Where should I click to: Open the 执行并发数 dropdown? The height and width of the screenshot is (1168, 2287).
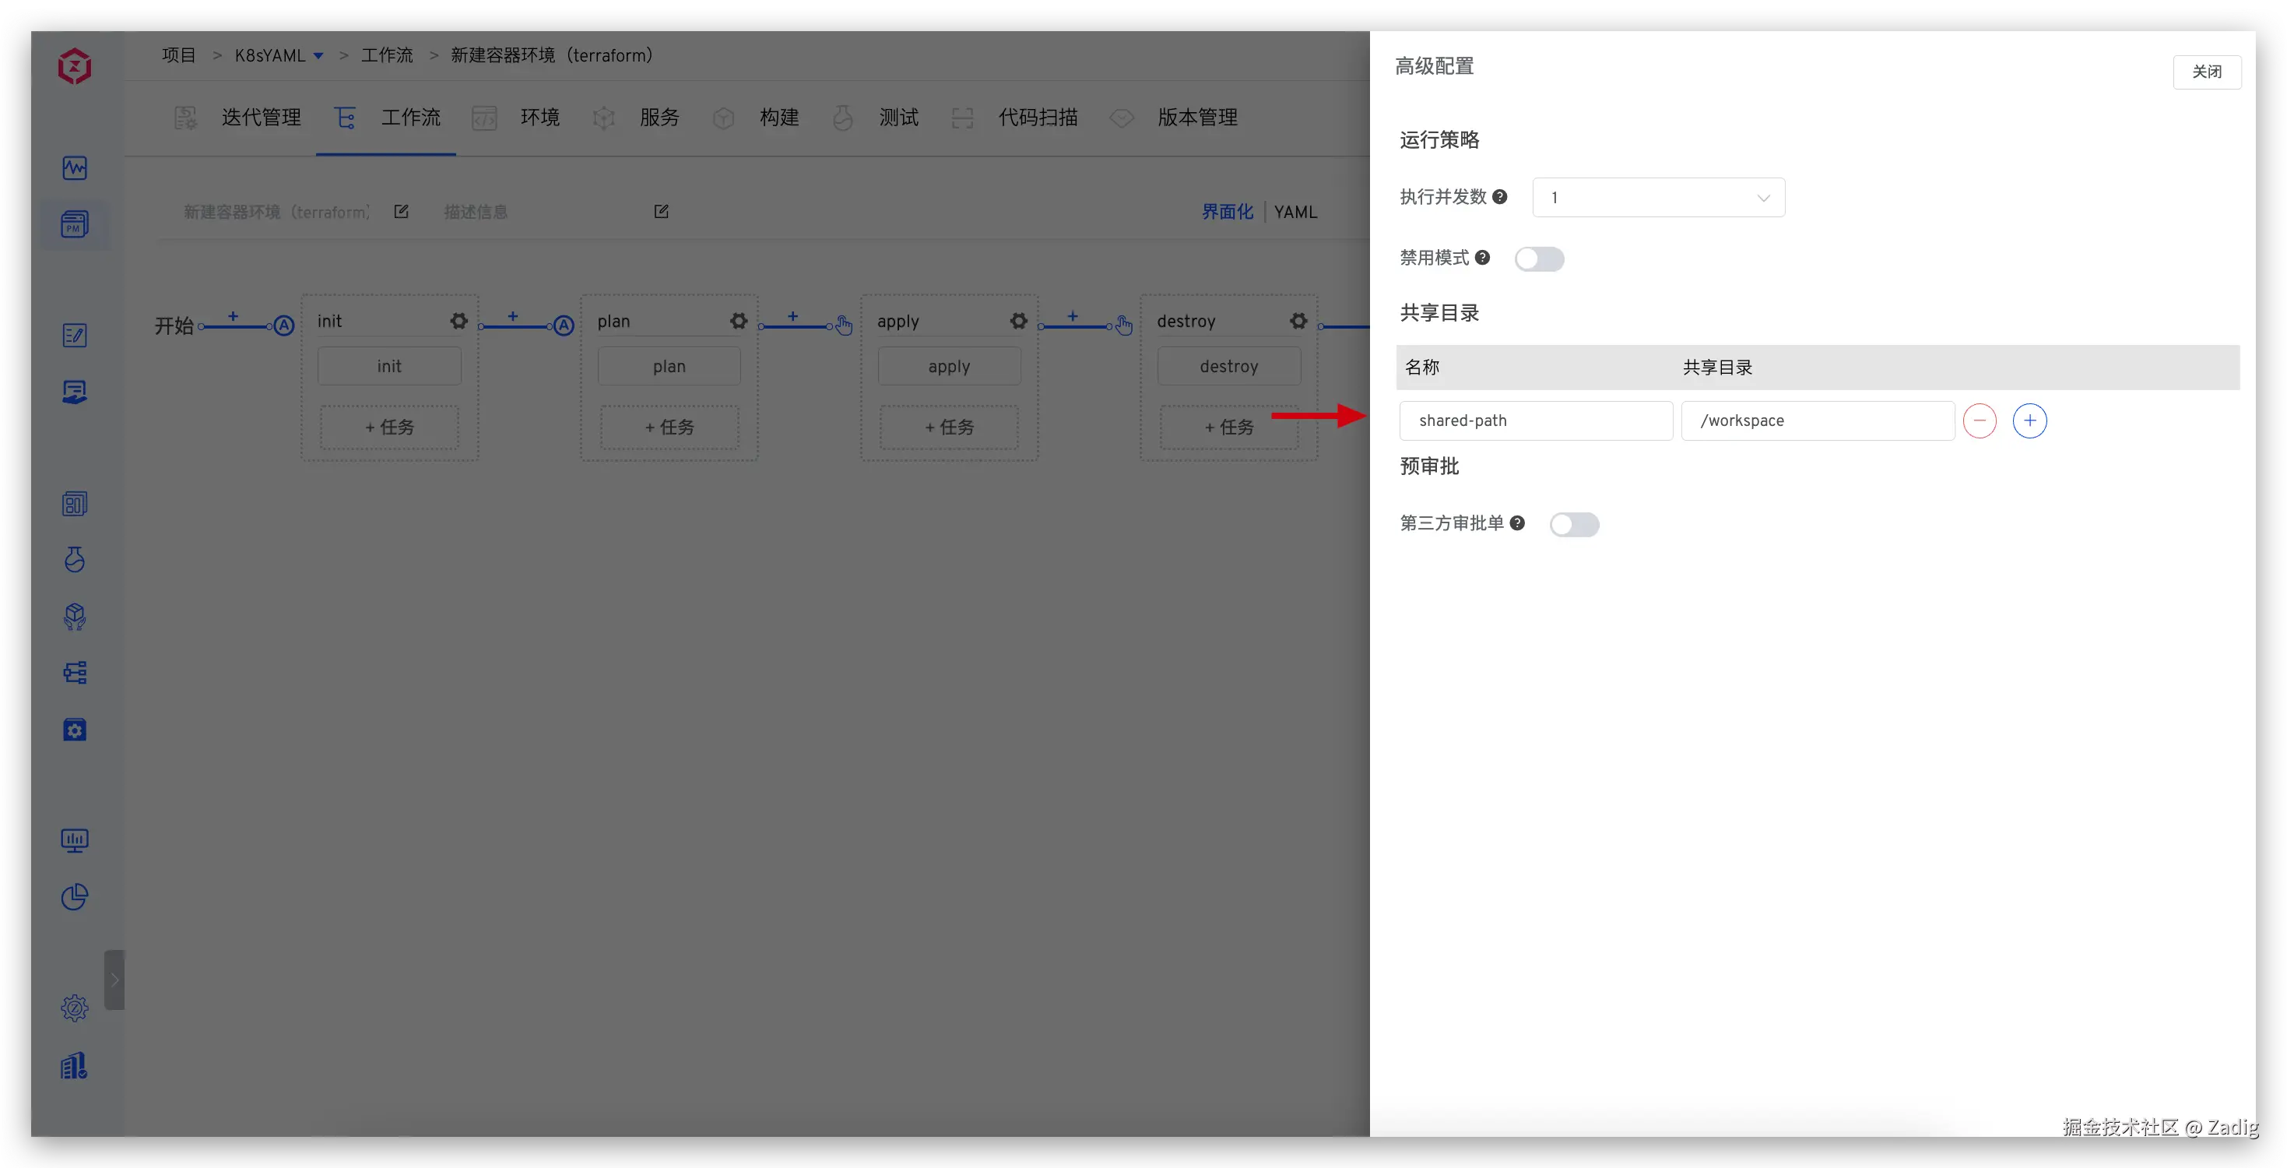tap(1657, 198)
